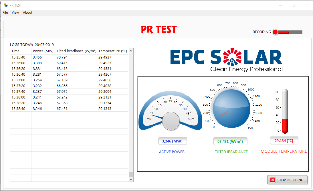Click the module temperature value field 29,134

pos(284,140)
